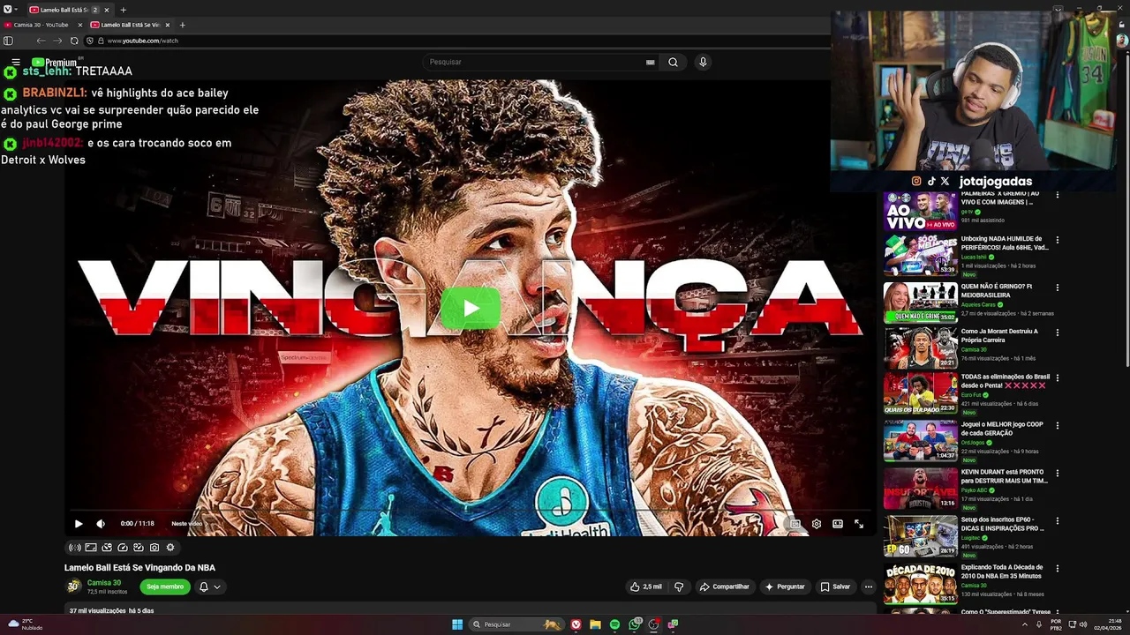Click the 'Seja membro' button
The height and width of the screenshot is (635, 1130).
pyautogui.click(x=165, y=586)
